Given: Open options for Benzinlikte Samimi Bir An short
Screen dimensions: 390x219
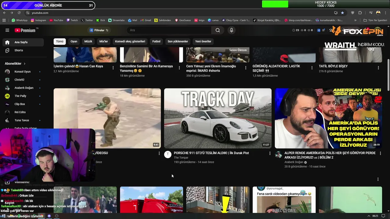Looking at the screenshot, I should click(179, 68).
